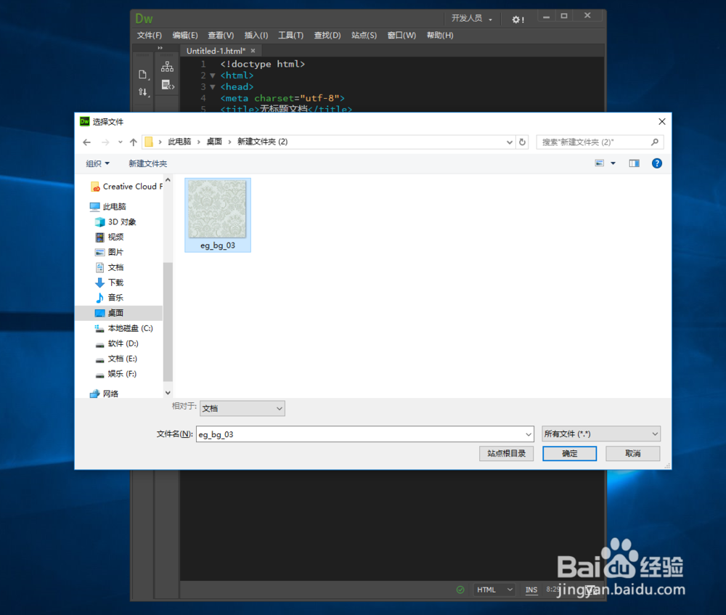Viewport: 726px width, 615px height.
Task: Open more view options dropdown
Action: [613, 163]
